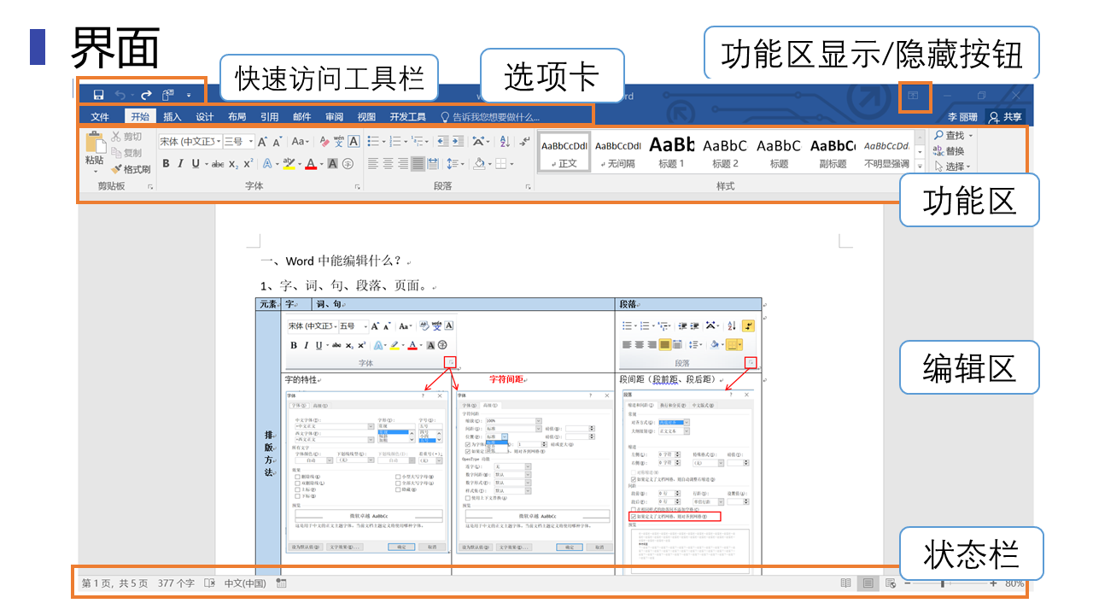1093x615 pixels.
Task: Toggle show paragraph marks
Action: click(523, 142)
